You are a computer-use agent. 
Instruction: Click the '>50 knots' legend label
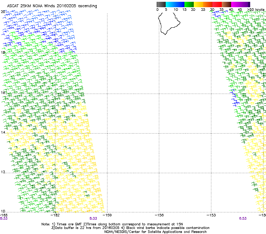pos(256,10)
